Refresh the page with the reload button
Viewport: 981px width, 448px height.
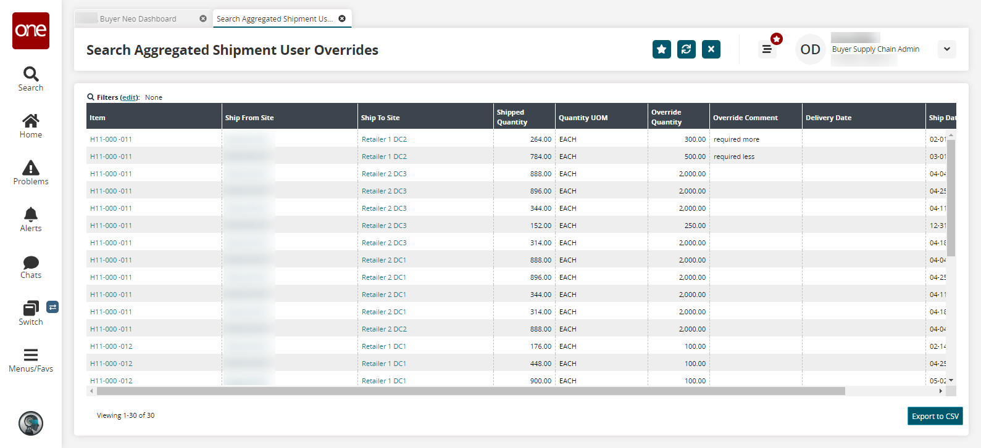coord(687,49)
